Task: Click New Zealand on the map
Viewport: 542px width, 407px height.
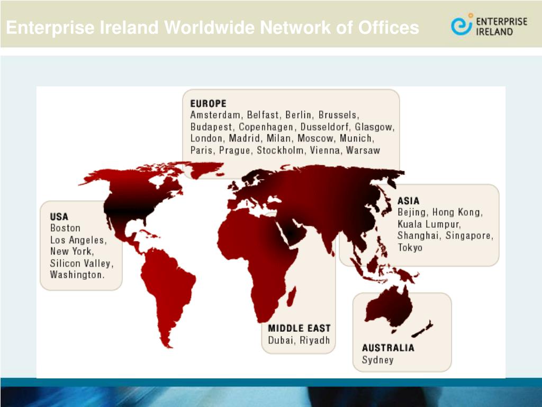Action: 423,329
